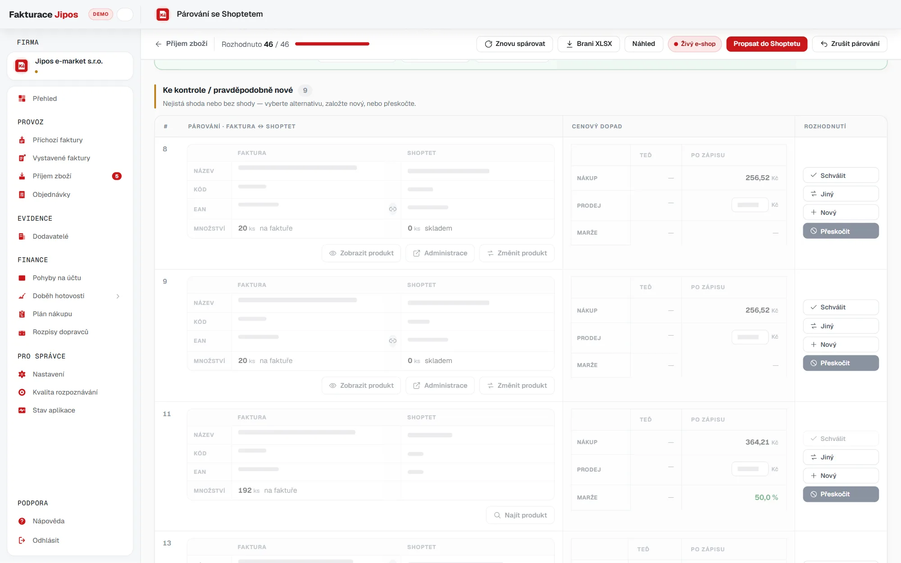Click the Příchozí faktury sidebar icon
Screen dimensions: 901x563
pos(22,140)
